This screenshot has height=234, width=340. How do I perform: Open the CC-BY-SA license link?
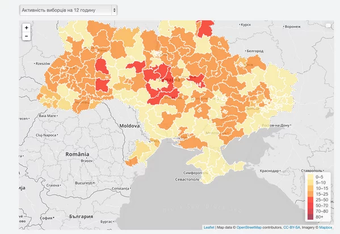pos(292,227)
